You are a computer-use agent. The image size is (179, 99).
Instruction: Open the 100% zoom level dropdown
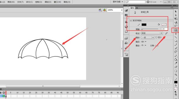point(115,10)
